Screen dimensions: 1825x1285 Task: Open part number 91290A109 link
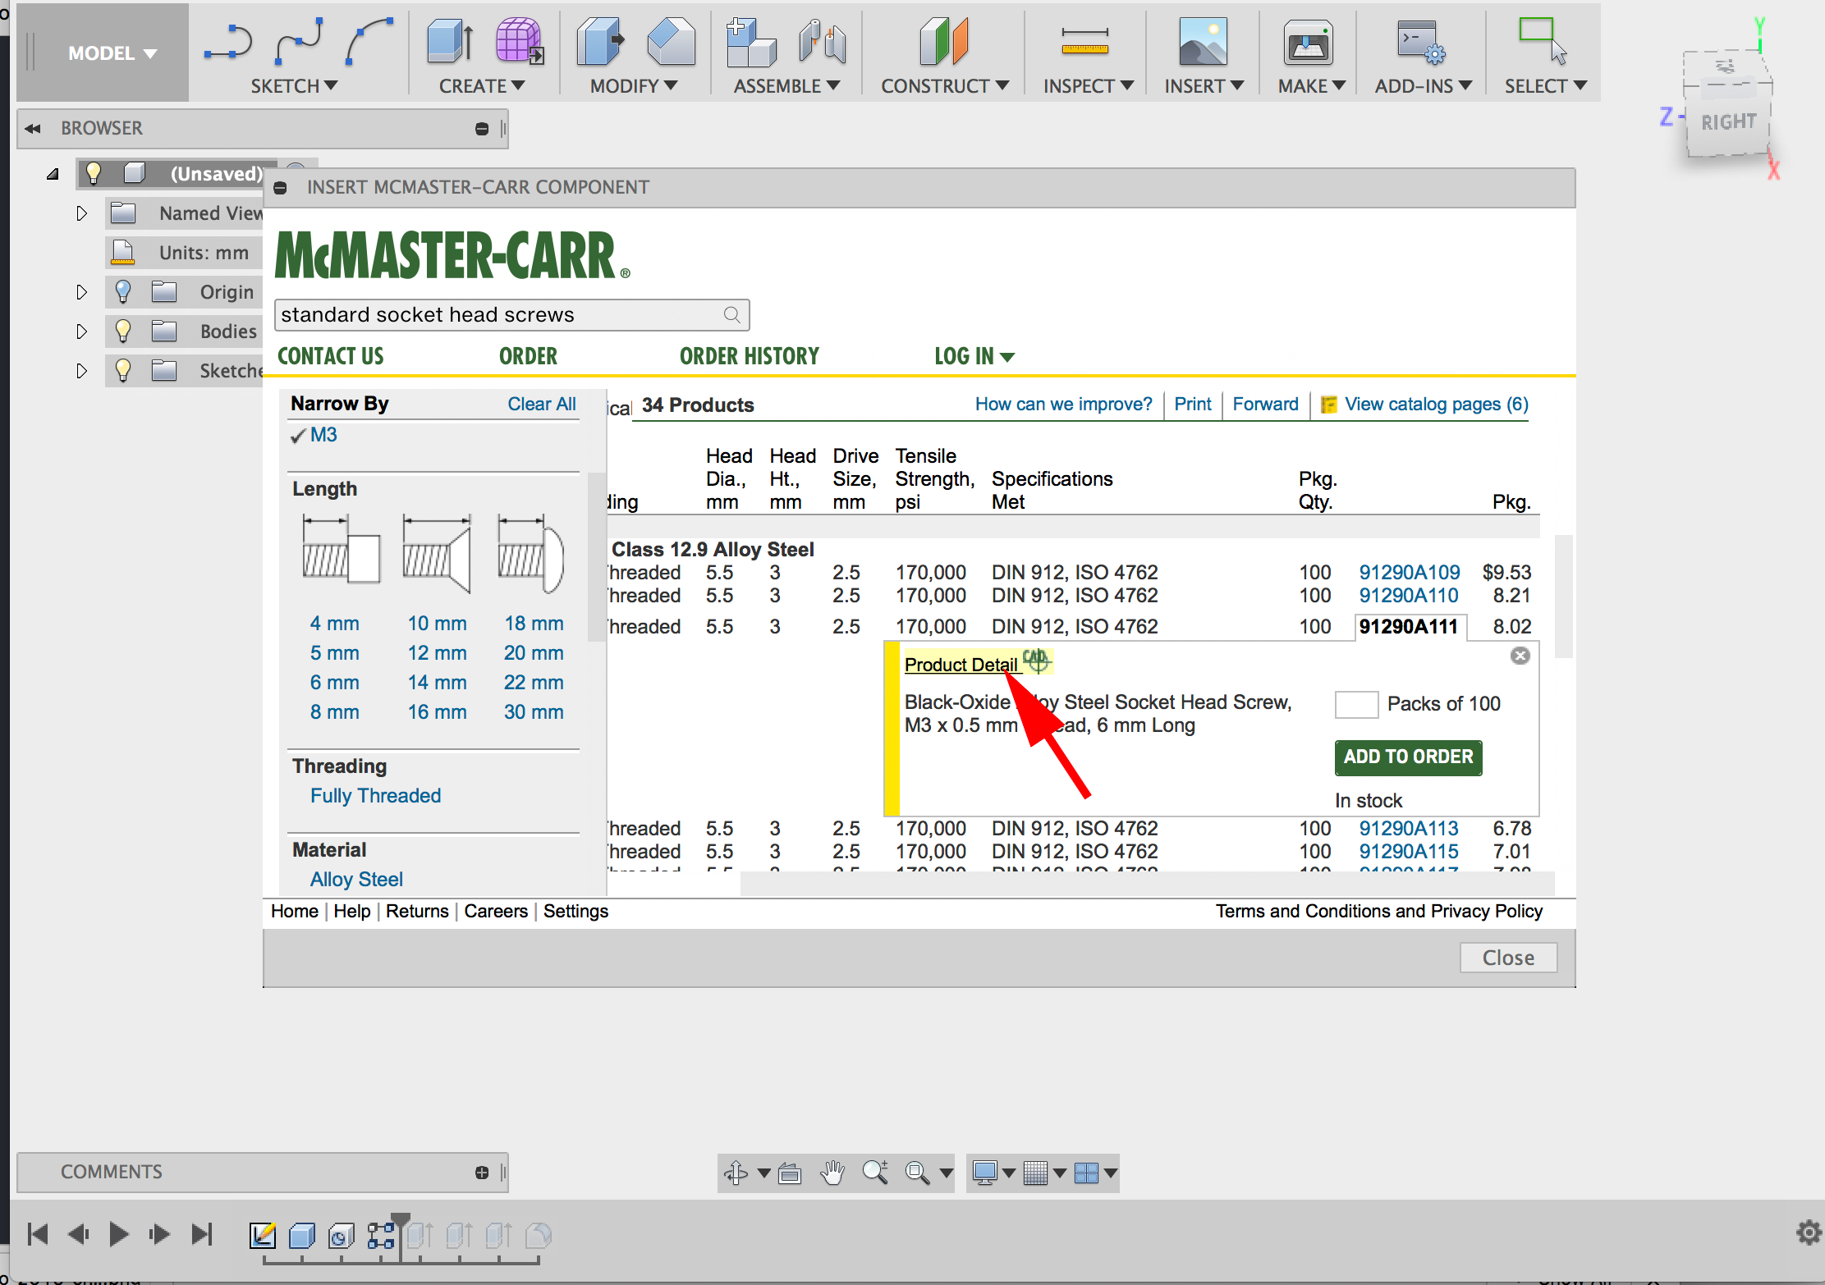click(1410, 572)
